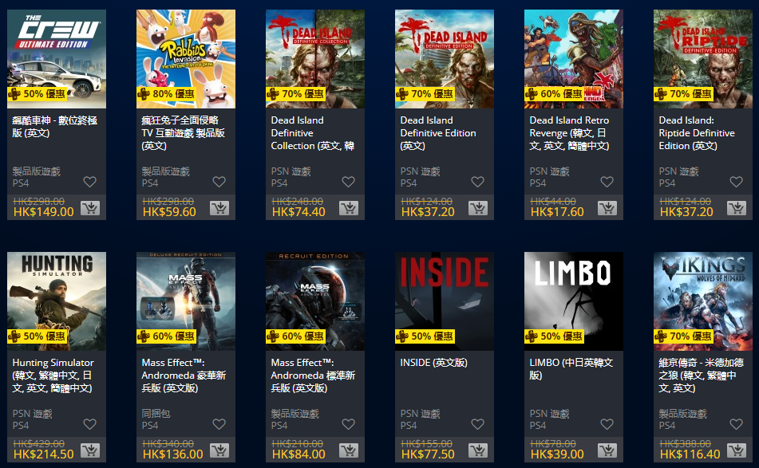Add Hunting Simulator to cart
This screenshot has width=759, height=468.
pyautogui.click(x=90, y=450)
